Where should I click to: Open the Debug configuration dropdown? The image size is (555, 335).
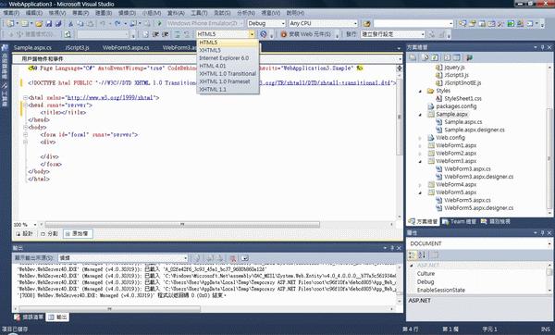point(266,23)
